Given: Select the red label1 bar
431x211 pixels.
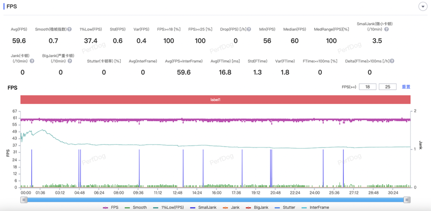Looking at the screenshot, I should coord(215,100).
